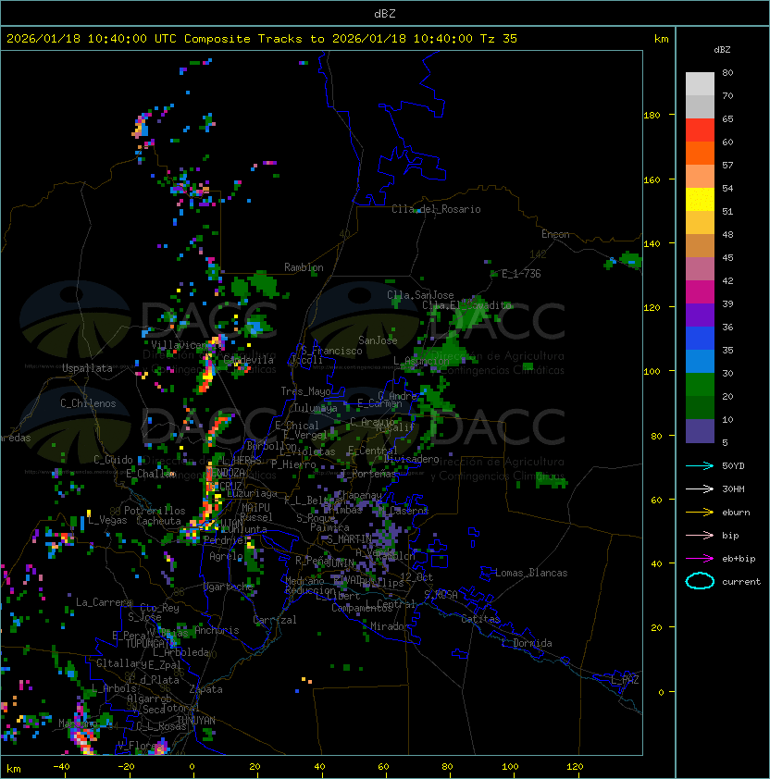The height and width of the screenshot is (779, 770).
Task: Click the Uspallata label on the map
Action: pos(87,368)
